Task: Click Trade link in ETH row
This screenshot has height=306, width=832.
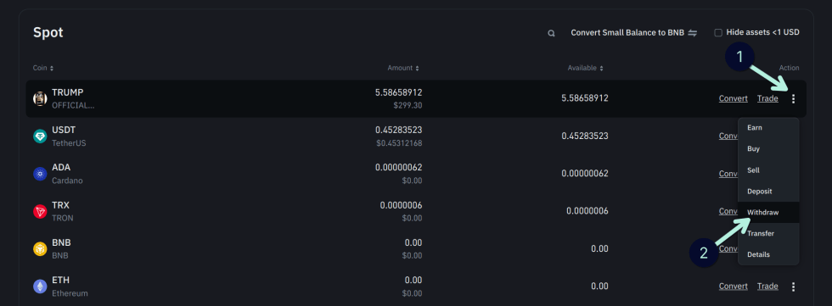Action: click(767, 287)
